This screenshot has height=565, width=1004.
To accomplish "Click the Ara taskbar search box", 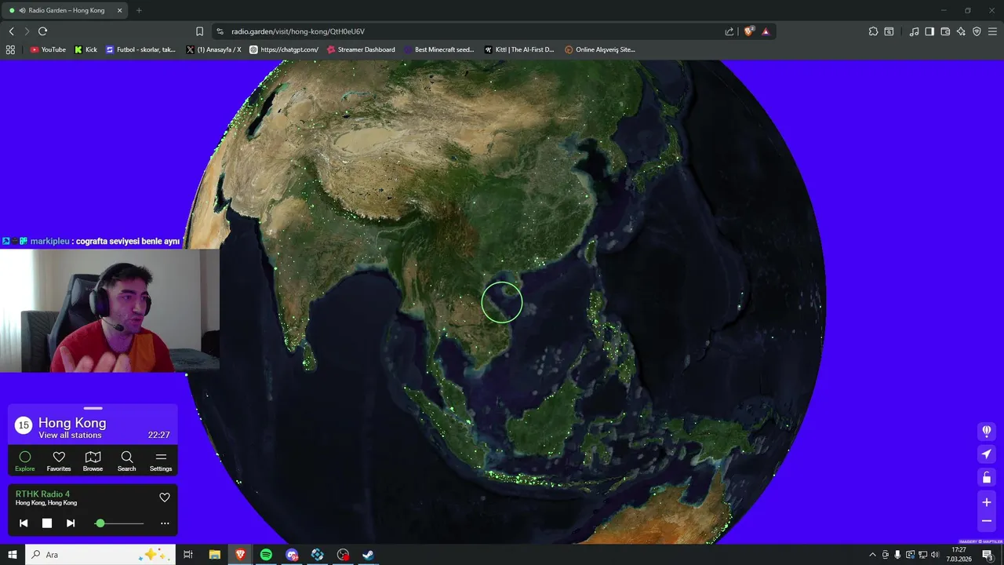I will 100,554.
